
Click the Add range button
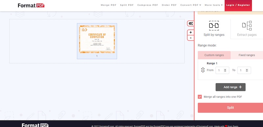230,87
